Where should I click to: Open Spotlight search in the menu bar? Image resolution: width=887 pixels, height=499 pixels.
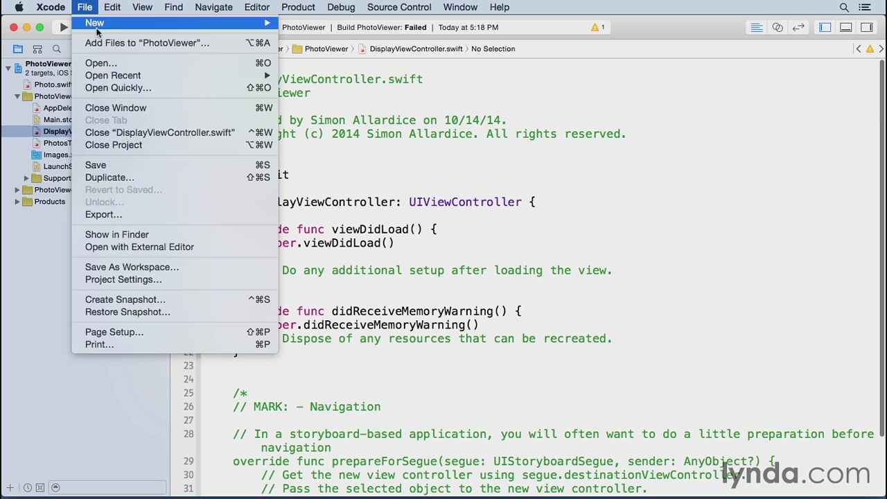point(844,7)
